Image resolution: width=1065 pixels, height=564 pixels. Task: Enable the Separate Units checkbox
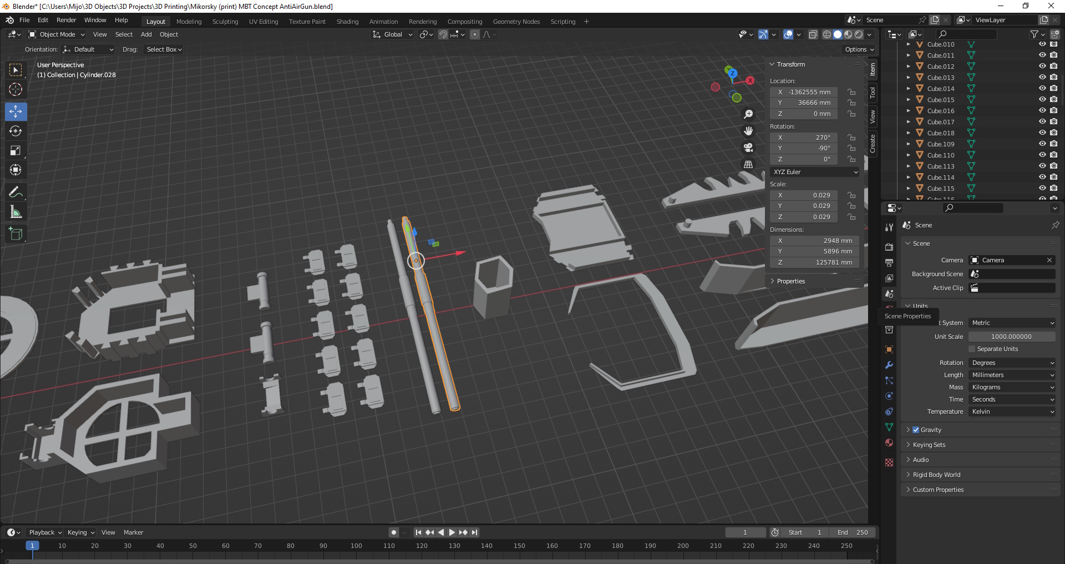972,349
